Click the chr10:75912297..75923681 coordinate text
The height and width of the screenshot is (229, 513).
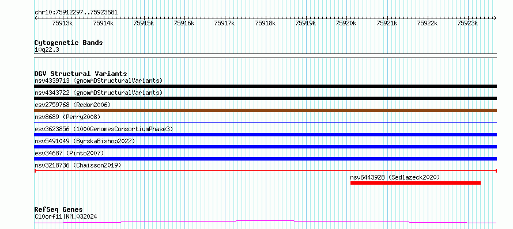point(76,13)
